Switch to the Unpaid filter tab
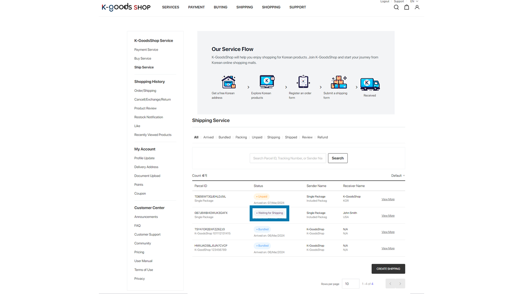Viewport: 523px width, 294px height. pos(257,137)
